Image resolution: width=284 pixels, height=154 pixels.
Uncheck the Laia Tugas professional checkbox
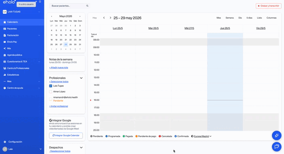click(50, 86)
